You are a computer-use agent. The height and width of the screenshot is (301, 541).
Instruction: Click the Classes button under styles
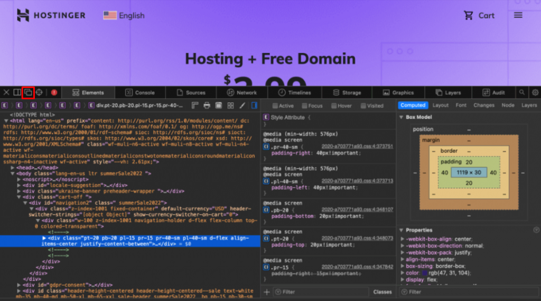tap(383, 292)
